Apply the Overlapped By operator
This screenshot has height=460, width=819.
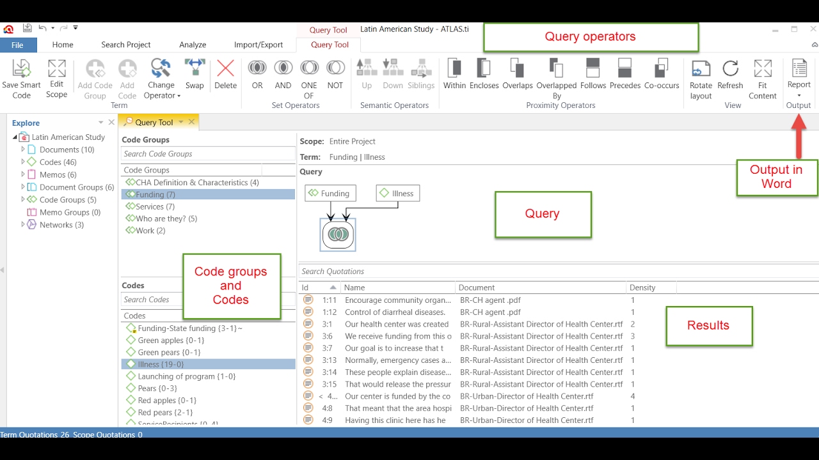tap(556, 79)
